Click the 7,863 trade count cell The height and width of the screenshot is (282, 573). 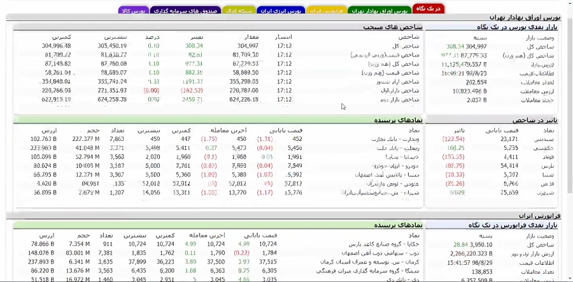coord(117,139)
